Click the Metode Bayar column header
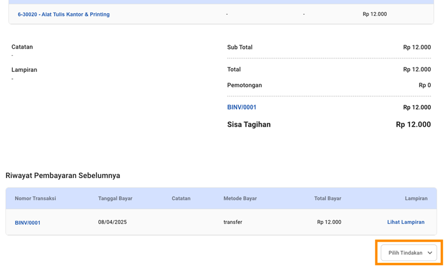This screenshot has width=446, height=270. coord(240,198)
